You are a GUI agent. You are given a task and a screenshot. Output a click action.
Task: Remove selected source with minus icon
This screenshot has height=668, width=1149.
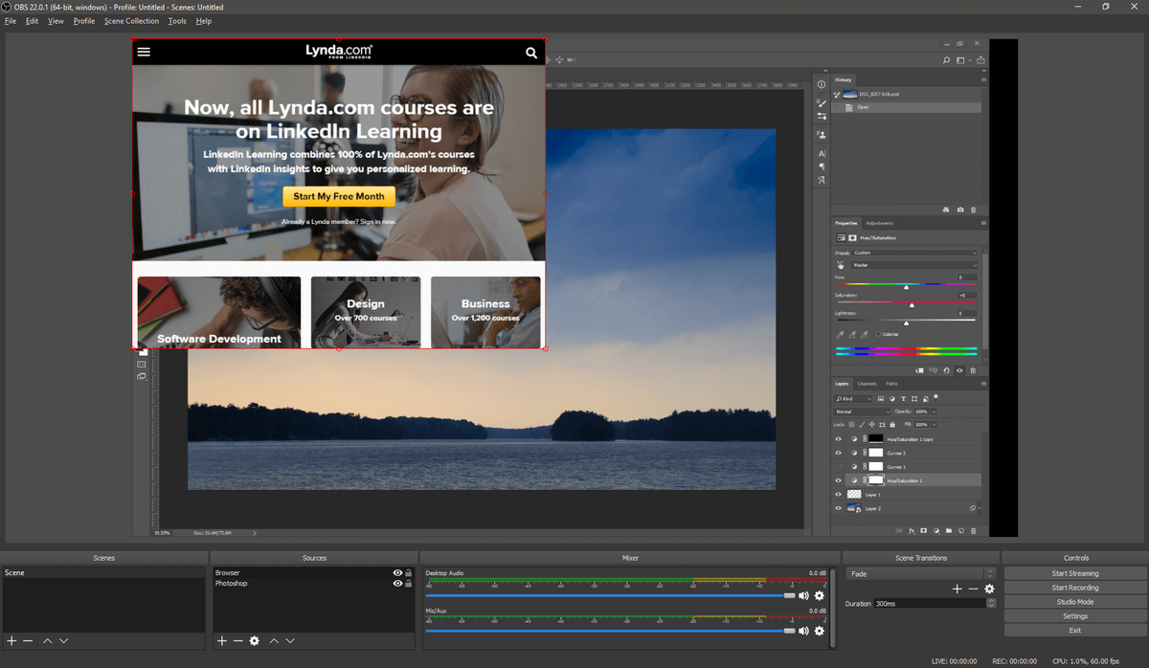click(238, 640)
